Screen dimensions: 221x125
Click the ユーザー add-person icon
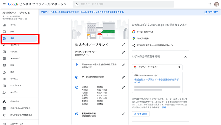coord(4,92)
